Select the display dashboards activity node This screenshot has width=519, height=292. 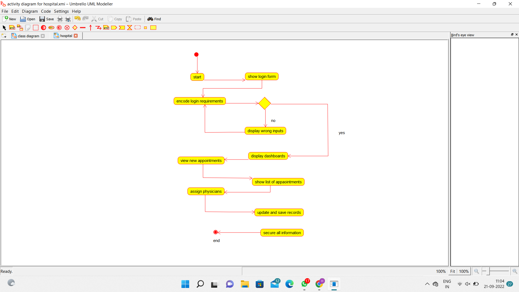tap(268, 156)
